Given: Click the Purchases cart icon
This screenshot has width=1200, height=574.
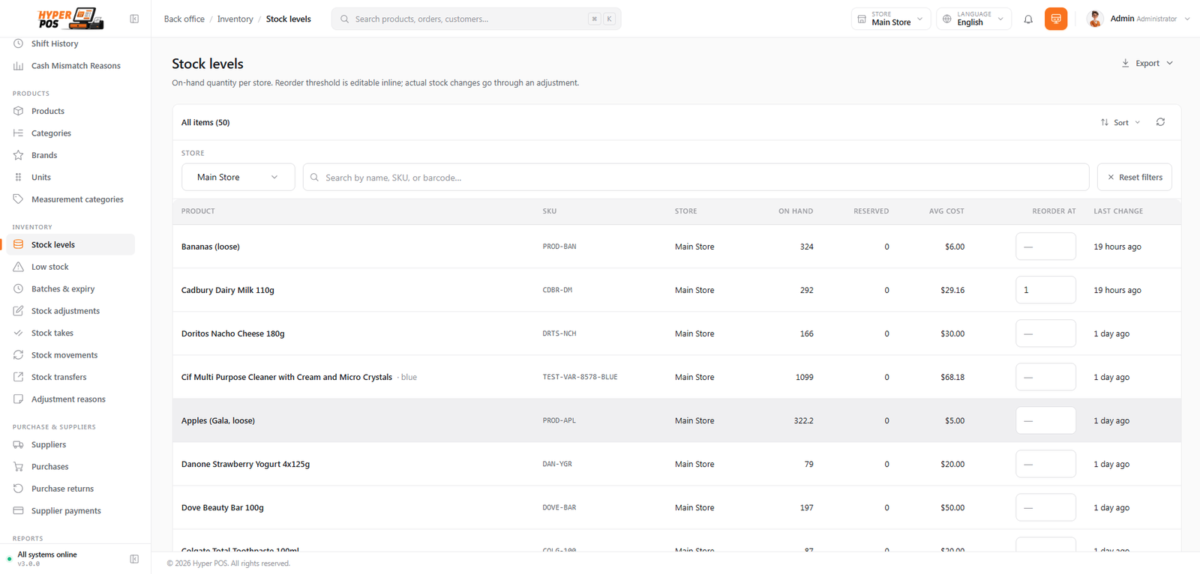Looking at the screenshot, I should pyautogui.click(x=18, y=467).
